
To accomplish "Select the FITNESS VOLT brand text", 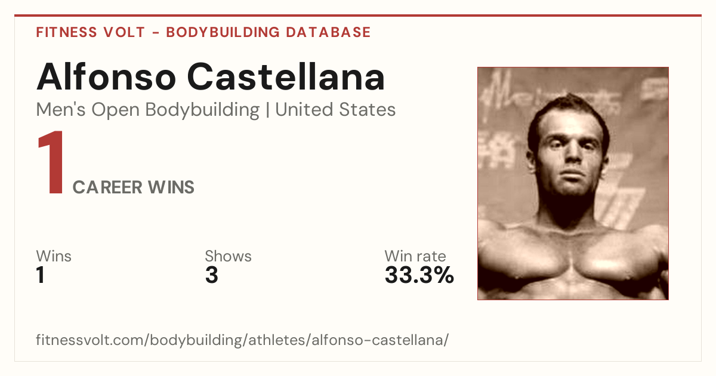I will point(91,32).
